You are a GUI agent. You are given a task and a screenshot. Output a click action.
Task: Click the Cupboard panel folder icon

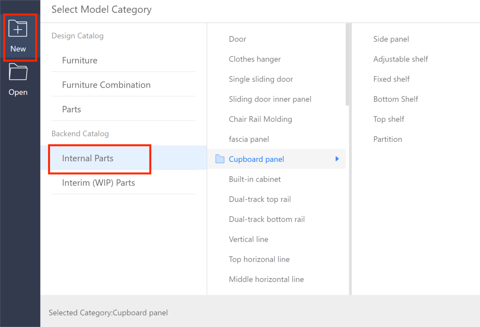tap(220, 159)
